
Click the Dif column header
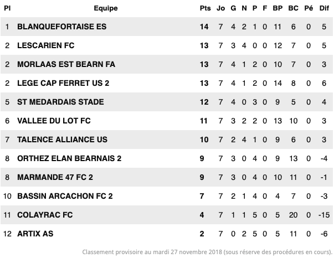click(324, 8)
